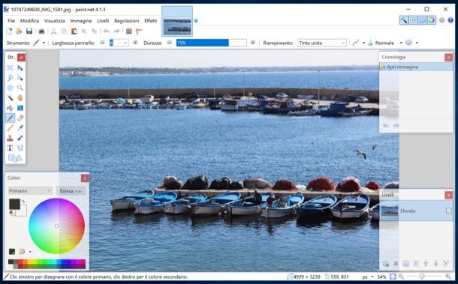This screenshot has height=284, width=458.
Task: Select the Paintbrush tool
Action: [x=10, y=118]
